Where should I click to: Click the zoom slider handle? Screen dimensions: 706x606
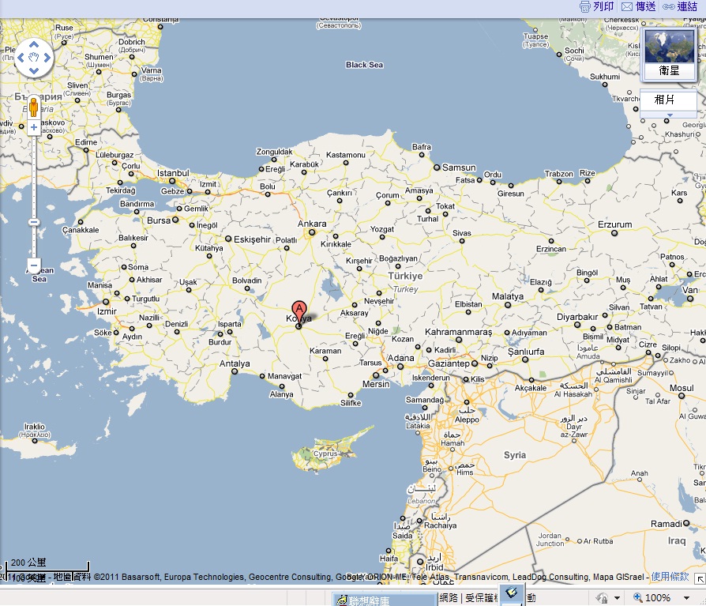[33, 221]
